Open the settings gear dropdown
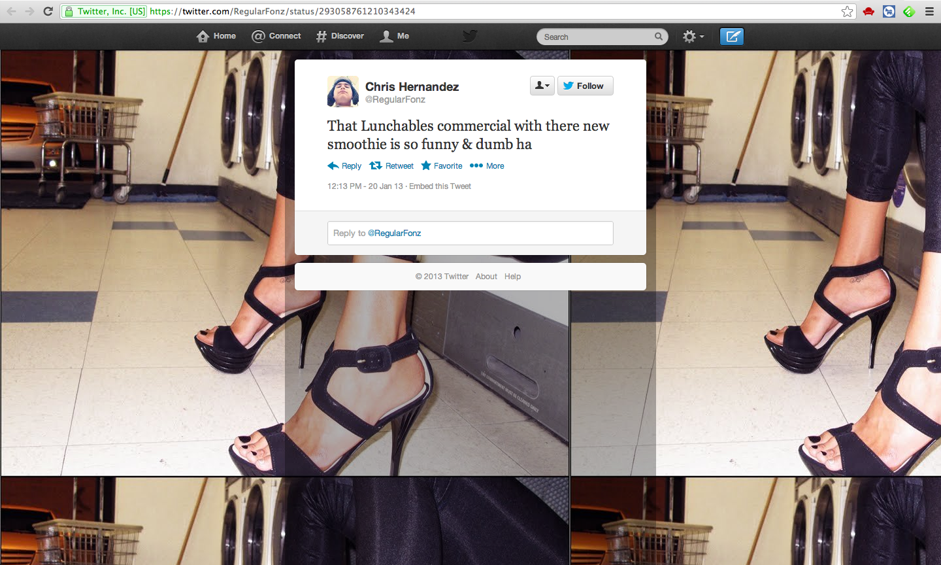Viewport: 941px width, 565px height. (x=693, y=37)
